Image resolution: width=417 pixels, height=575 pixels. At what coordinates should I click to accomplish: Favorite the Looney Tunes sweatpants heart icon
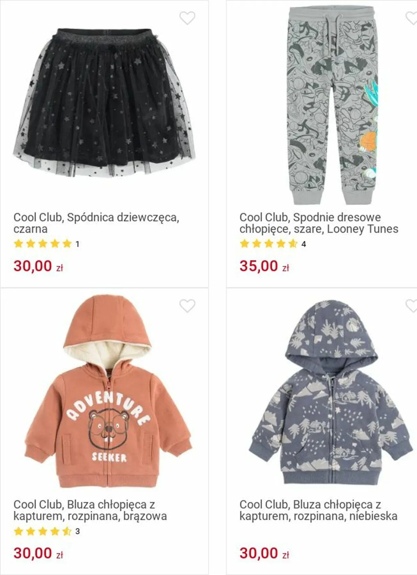[x=412, y=18]
